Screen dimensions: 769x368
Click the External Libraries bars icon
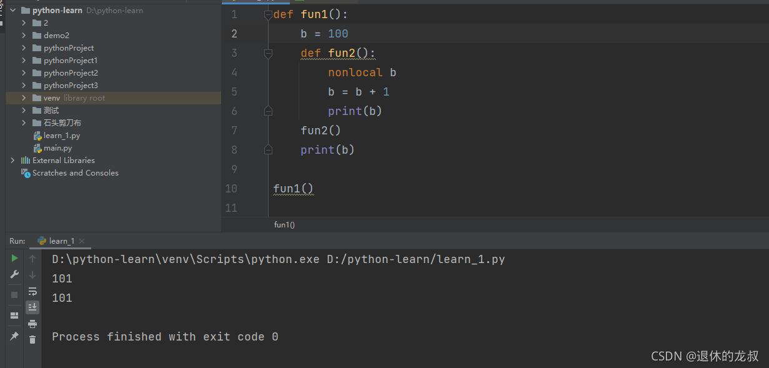point(25,160)
